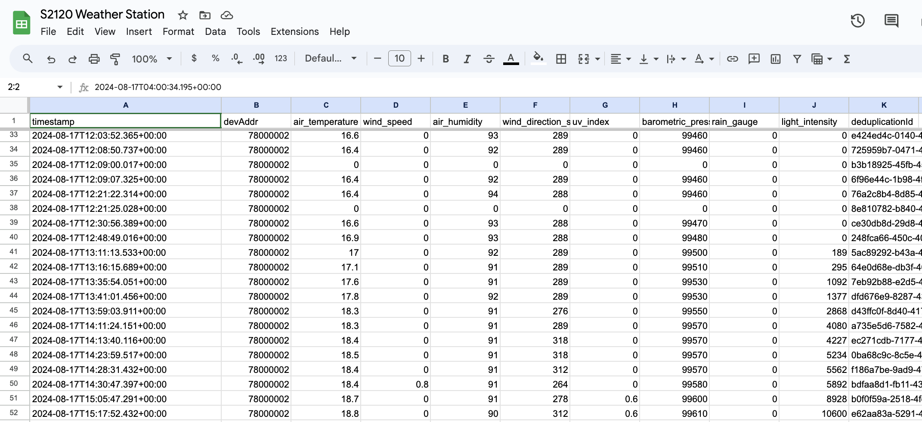Insert a comment
This screenshot has width=922, height=422.
tap(753, 59)
